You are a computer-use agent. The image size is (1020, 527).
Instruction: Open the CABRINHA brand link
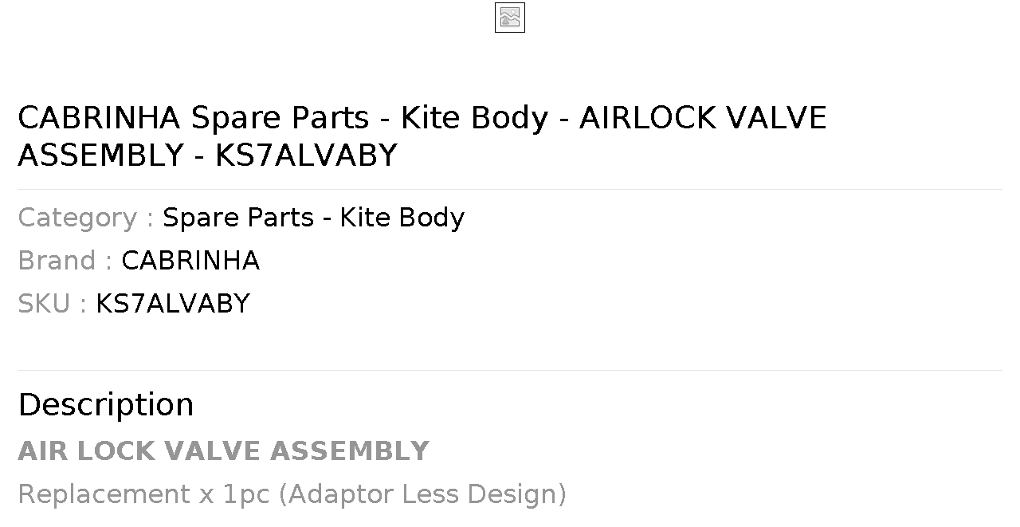click(190, 261)
